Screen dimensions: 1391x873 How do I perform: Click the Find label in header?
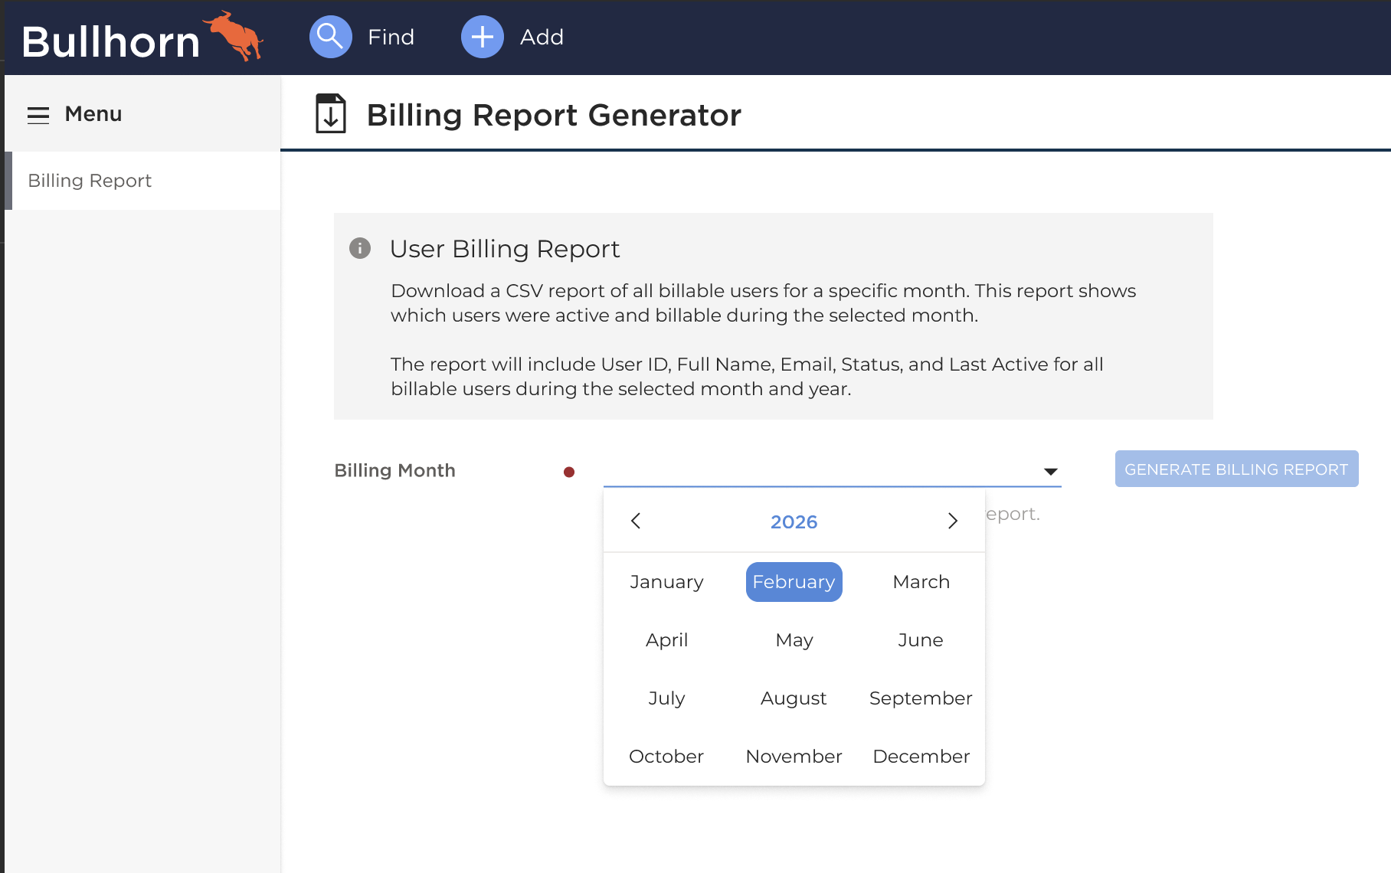(x=391, y=37)
